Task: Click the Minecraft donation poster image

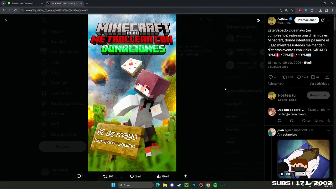Action: pos(132,93)
